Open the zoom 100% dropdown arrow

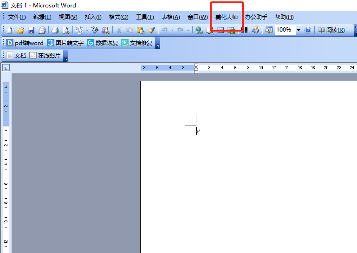click(299, 30)
